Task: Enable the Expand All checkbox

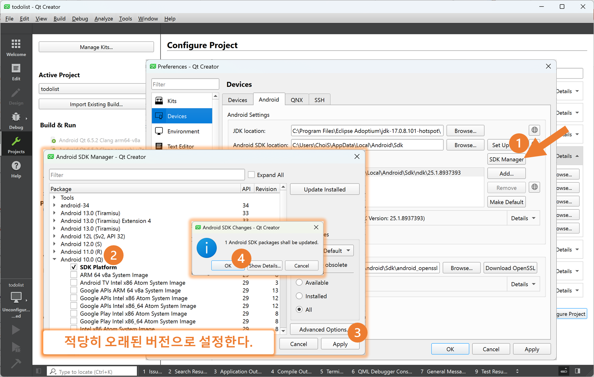Action: [x=251, y=175]
